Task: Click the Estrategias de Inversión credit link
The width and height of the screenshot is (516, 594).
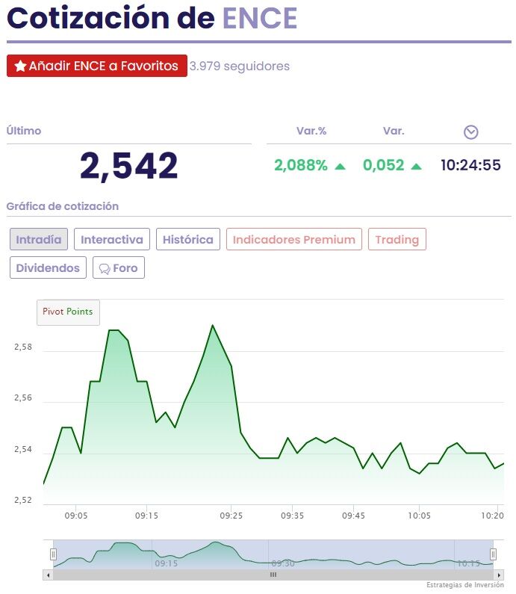Action: pos(465,584)
